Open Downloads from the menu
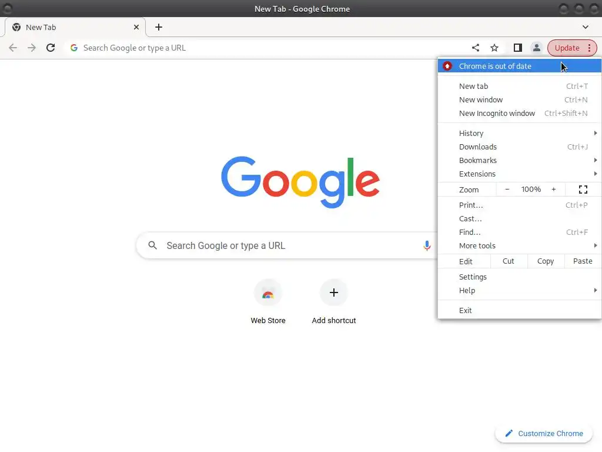602x452 pixels. point(520,147)
